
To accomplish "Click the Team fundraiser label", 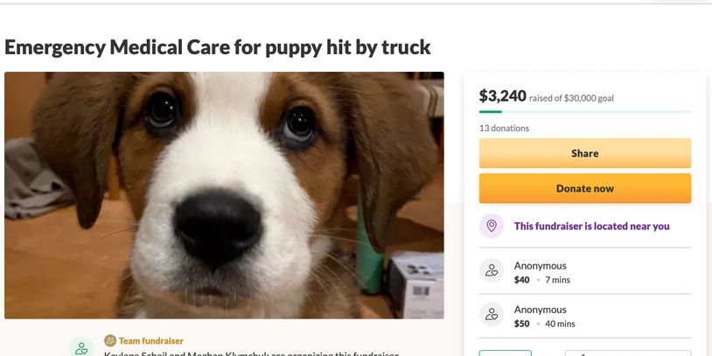I will click(x=151, y=340).
